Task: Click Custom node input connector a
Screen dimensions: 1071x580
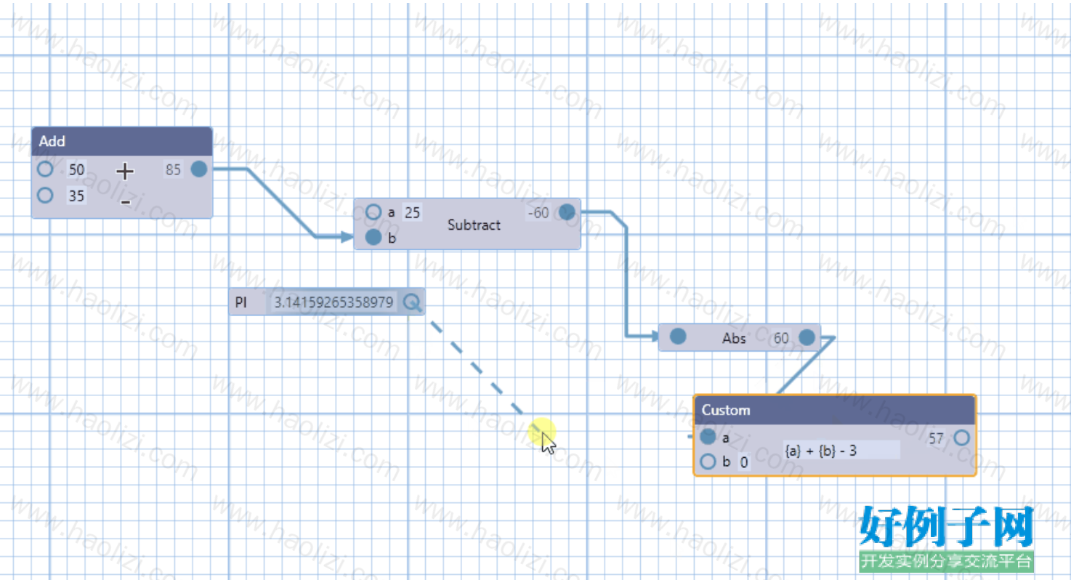Action: pos(708,438)
